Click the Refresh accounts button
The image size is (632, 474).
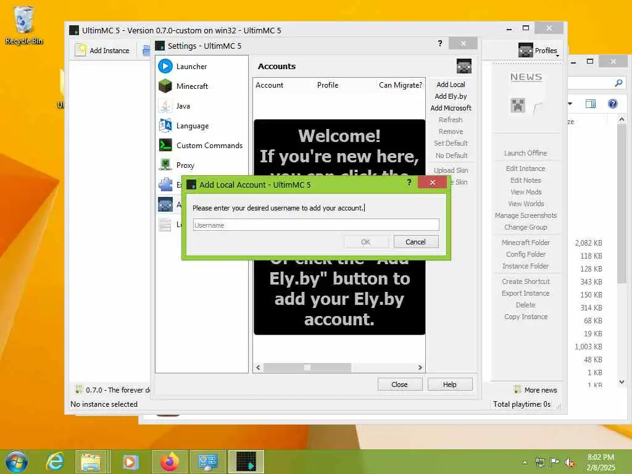(451, 120)
